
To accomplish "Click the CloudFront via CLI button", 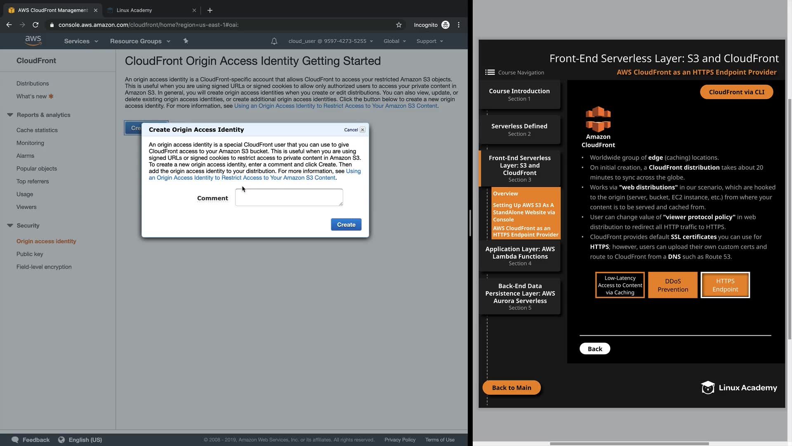I will [736, 92].
